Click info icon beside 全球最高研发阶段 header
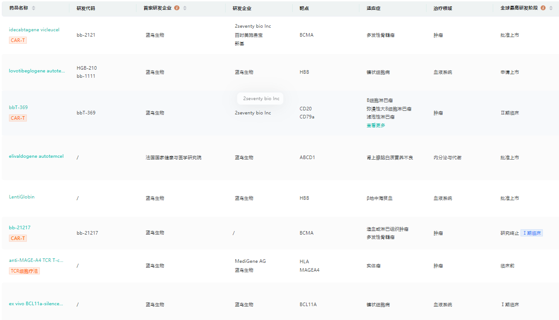559x320 pixels. (x=543, y=8)
